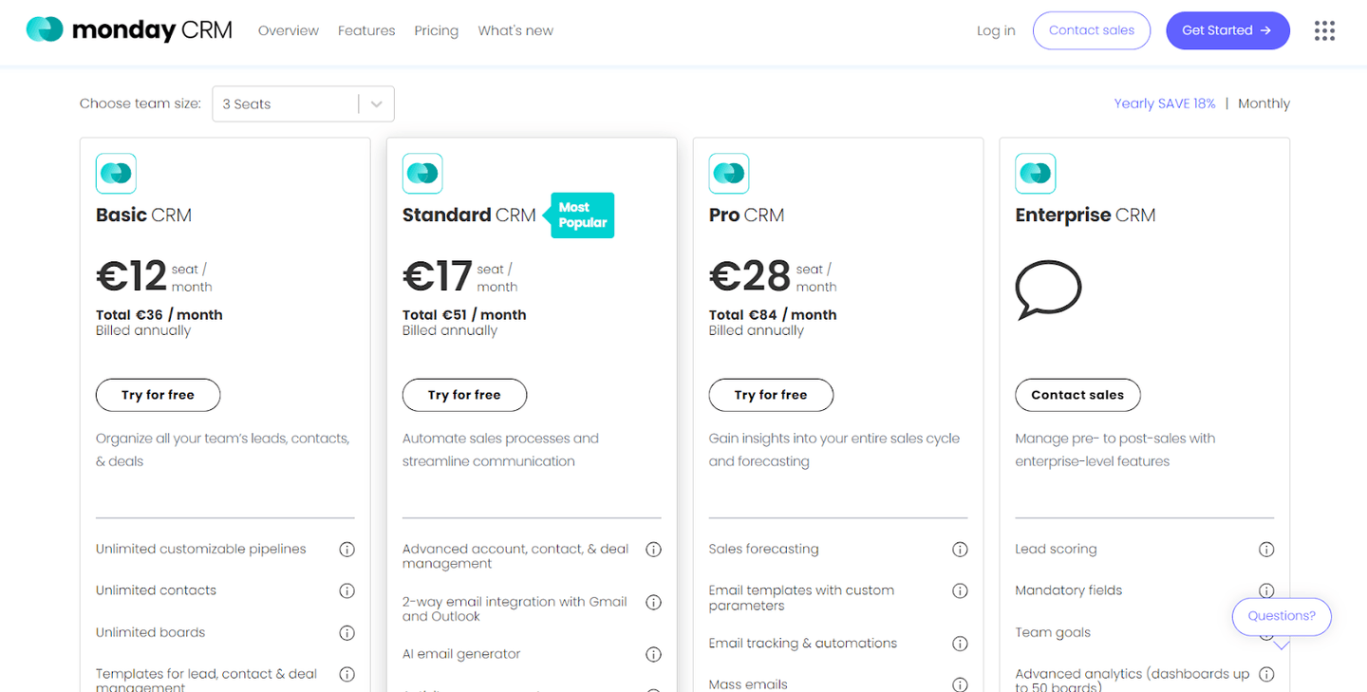Screen dimensions: 1367x692
Task: Click "Mandatory fields" feature text
Action: (1069, 590)
